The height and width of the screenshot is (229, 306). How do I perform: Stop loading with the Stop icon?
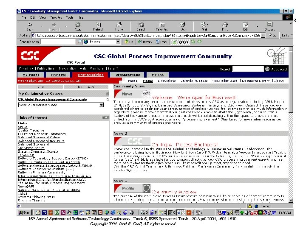78,26
